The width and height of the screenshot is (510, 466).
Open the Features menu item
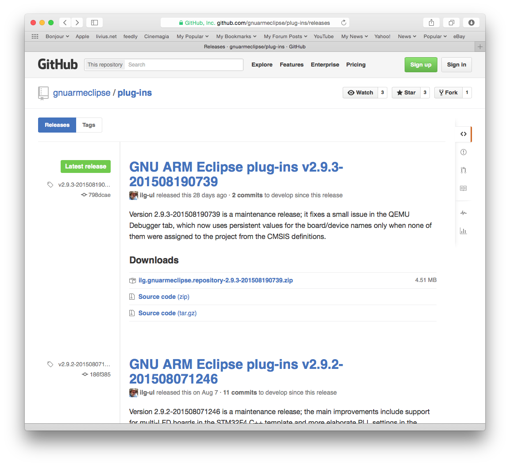pos(291,64)
